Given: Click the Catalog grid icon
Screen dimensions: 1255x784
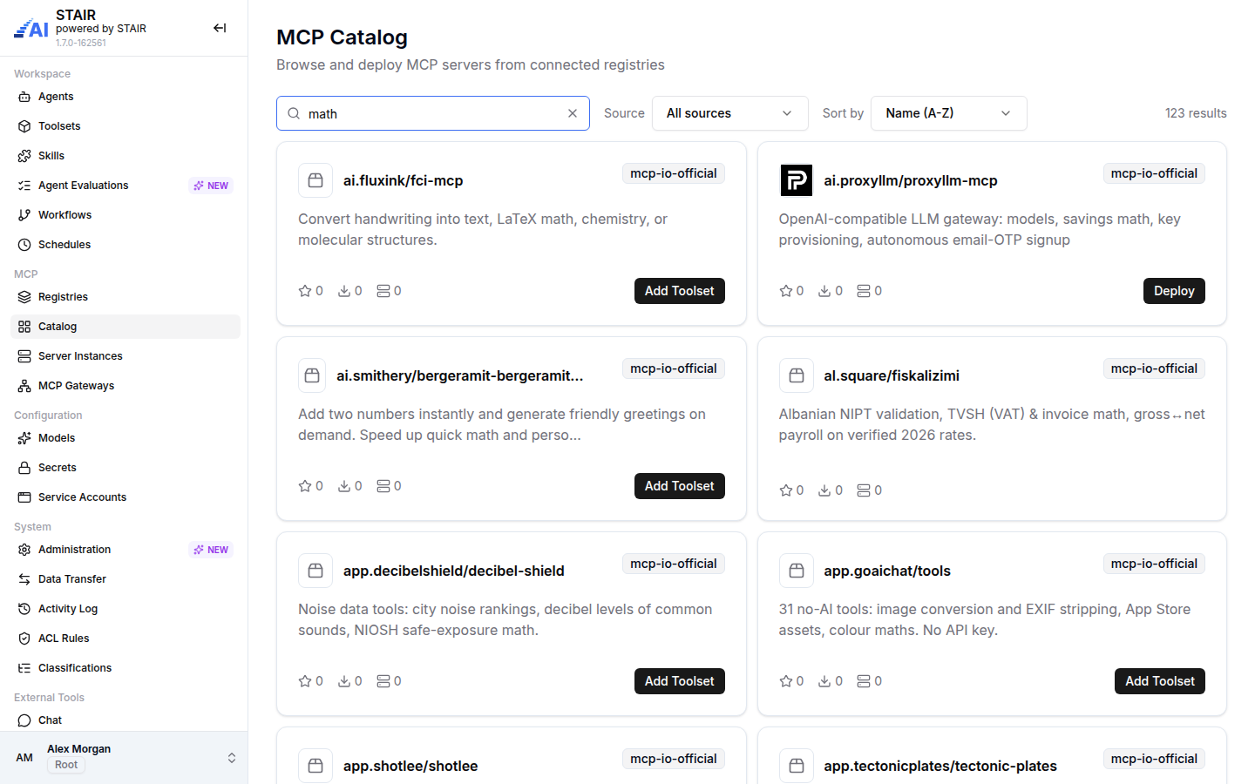Looking at the screenshot, I should [x=24, y=327].
